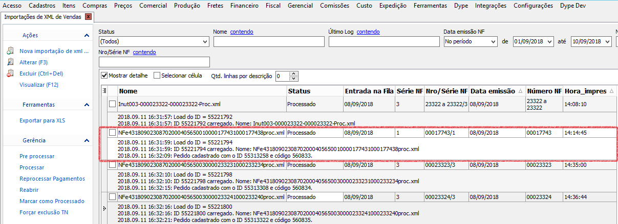Open the Compras menu
Screen dimensions: 618x224
(95, 6)
